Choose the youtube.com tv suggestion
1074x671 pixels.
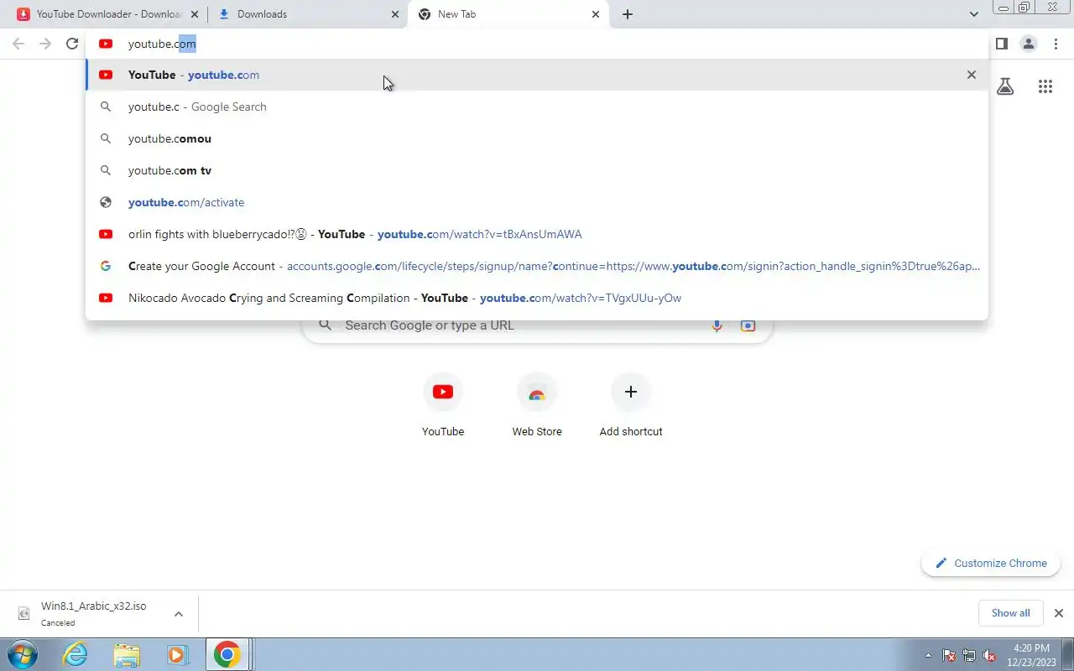click(537, 170)
